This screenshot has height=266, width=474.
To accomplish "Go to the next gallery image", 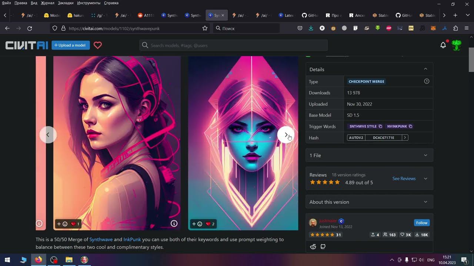I will 286,135.
